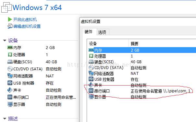Click the 处理器 processor icon in left device list

pyautogui.click(x=10, y=55)
